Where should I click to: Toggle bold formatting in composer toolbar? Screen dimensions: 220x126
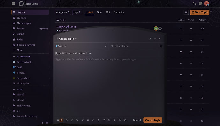click(67, 120)
